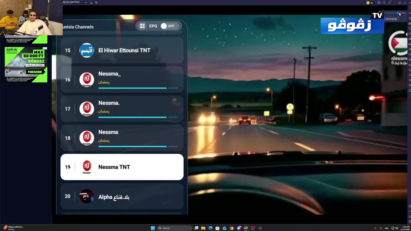Go back with BlueStacks back arrow

tap(86, 3)
